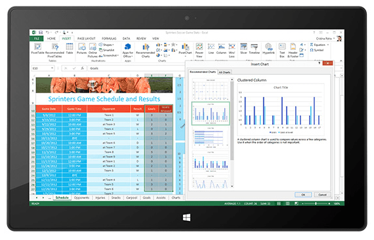Viewport: 374px width, 240px height.
Task: Click the Insert Function fx icon
Action: 82,68
